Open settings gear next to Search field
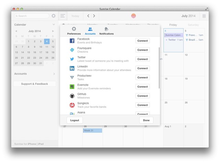 point(54,16)
